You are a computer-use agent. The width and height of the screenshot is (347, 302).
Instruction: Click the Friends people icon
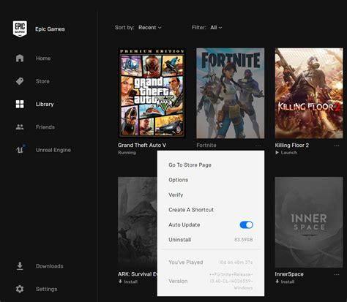(20, 127)
